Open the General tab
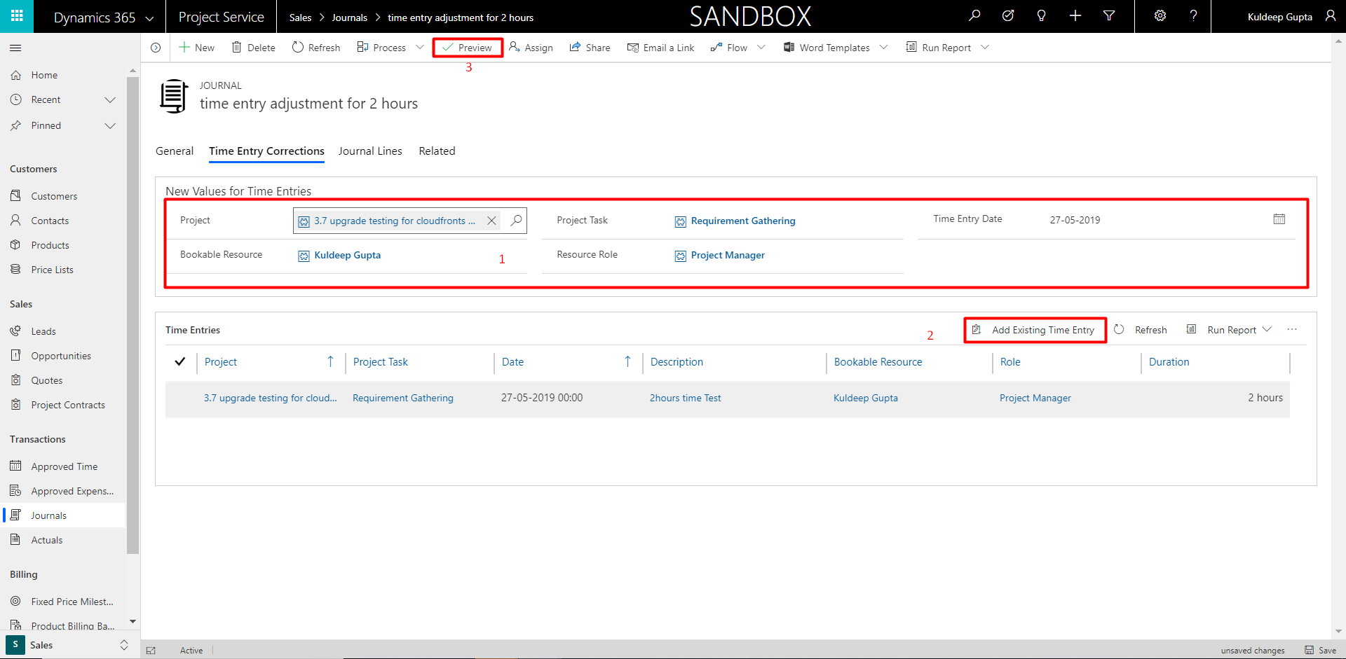1346x659 pixels. click(175, 151)
